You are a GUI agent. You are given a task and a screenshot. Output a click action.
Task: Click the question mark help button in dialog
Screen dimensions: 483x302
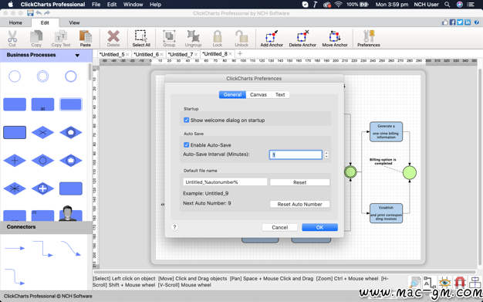tap(174, 227)
